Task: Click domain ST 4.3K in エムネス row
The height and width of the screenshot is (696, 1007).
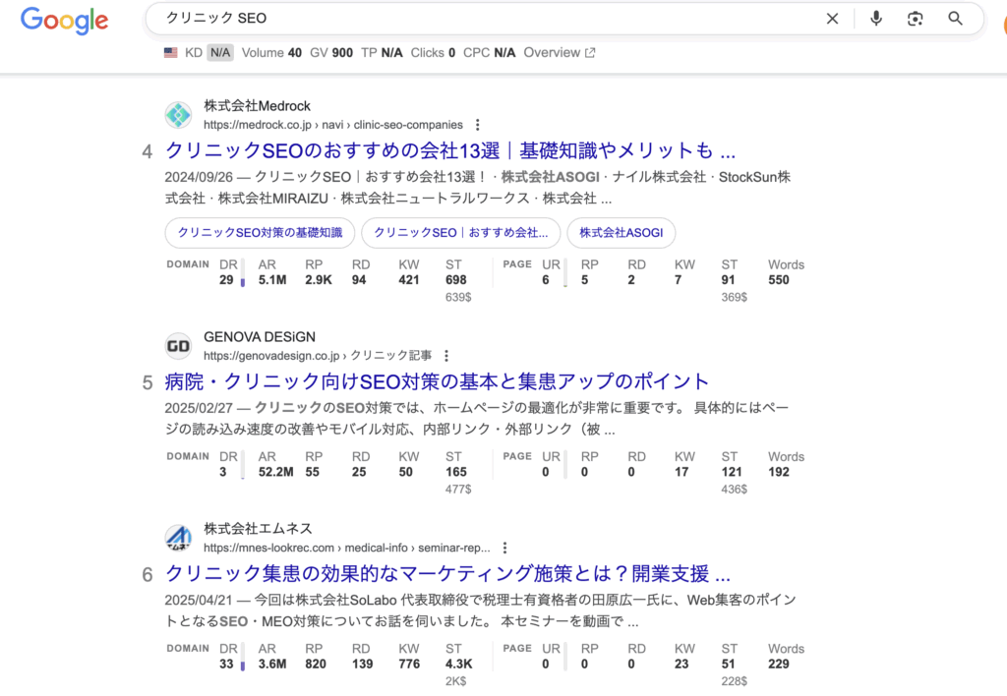Action: (458, 664)
